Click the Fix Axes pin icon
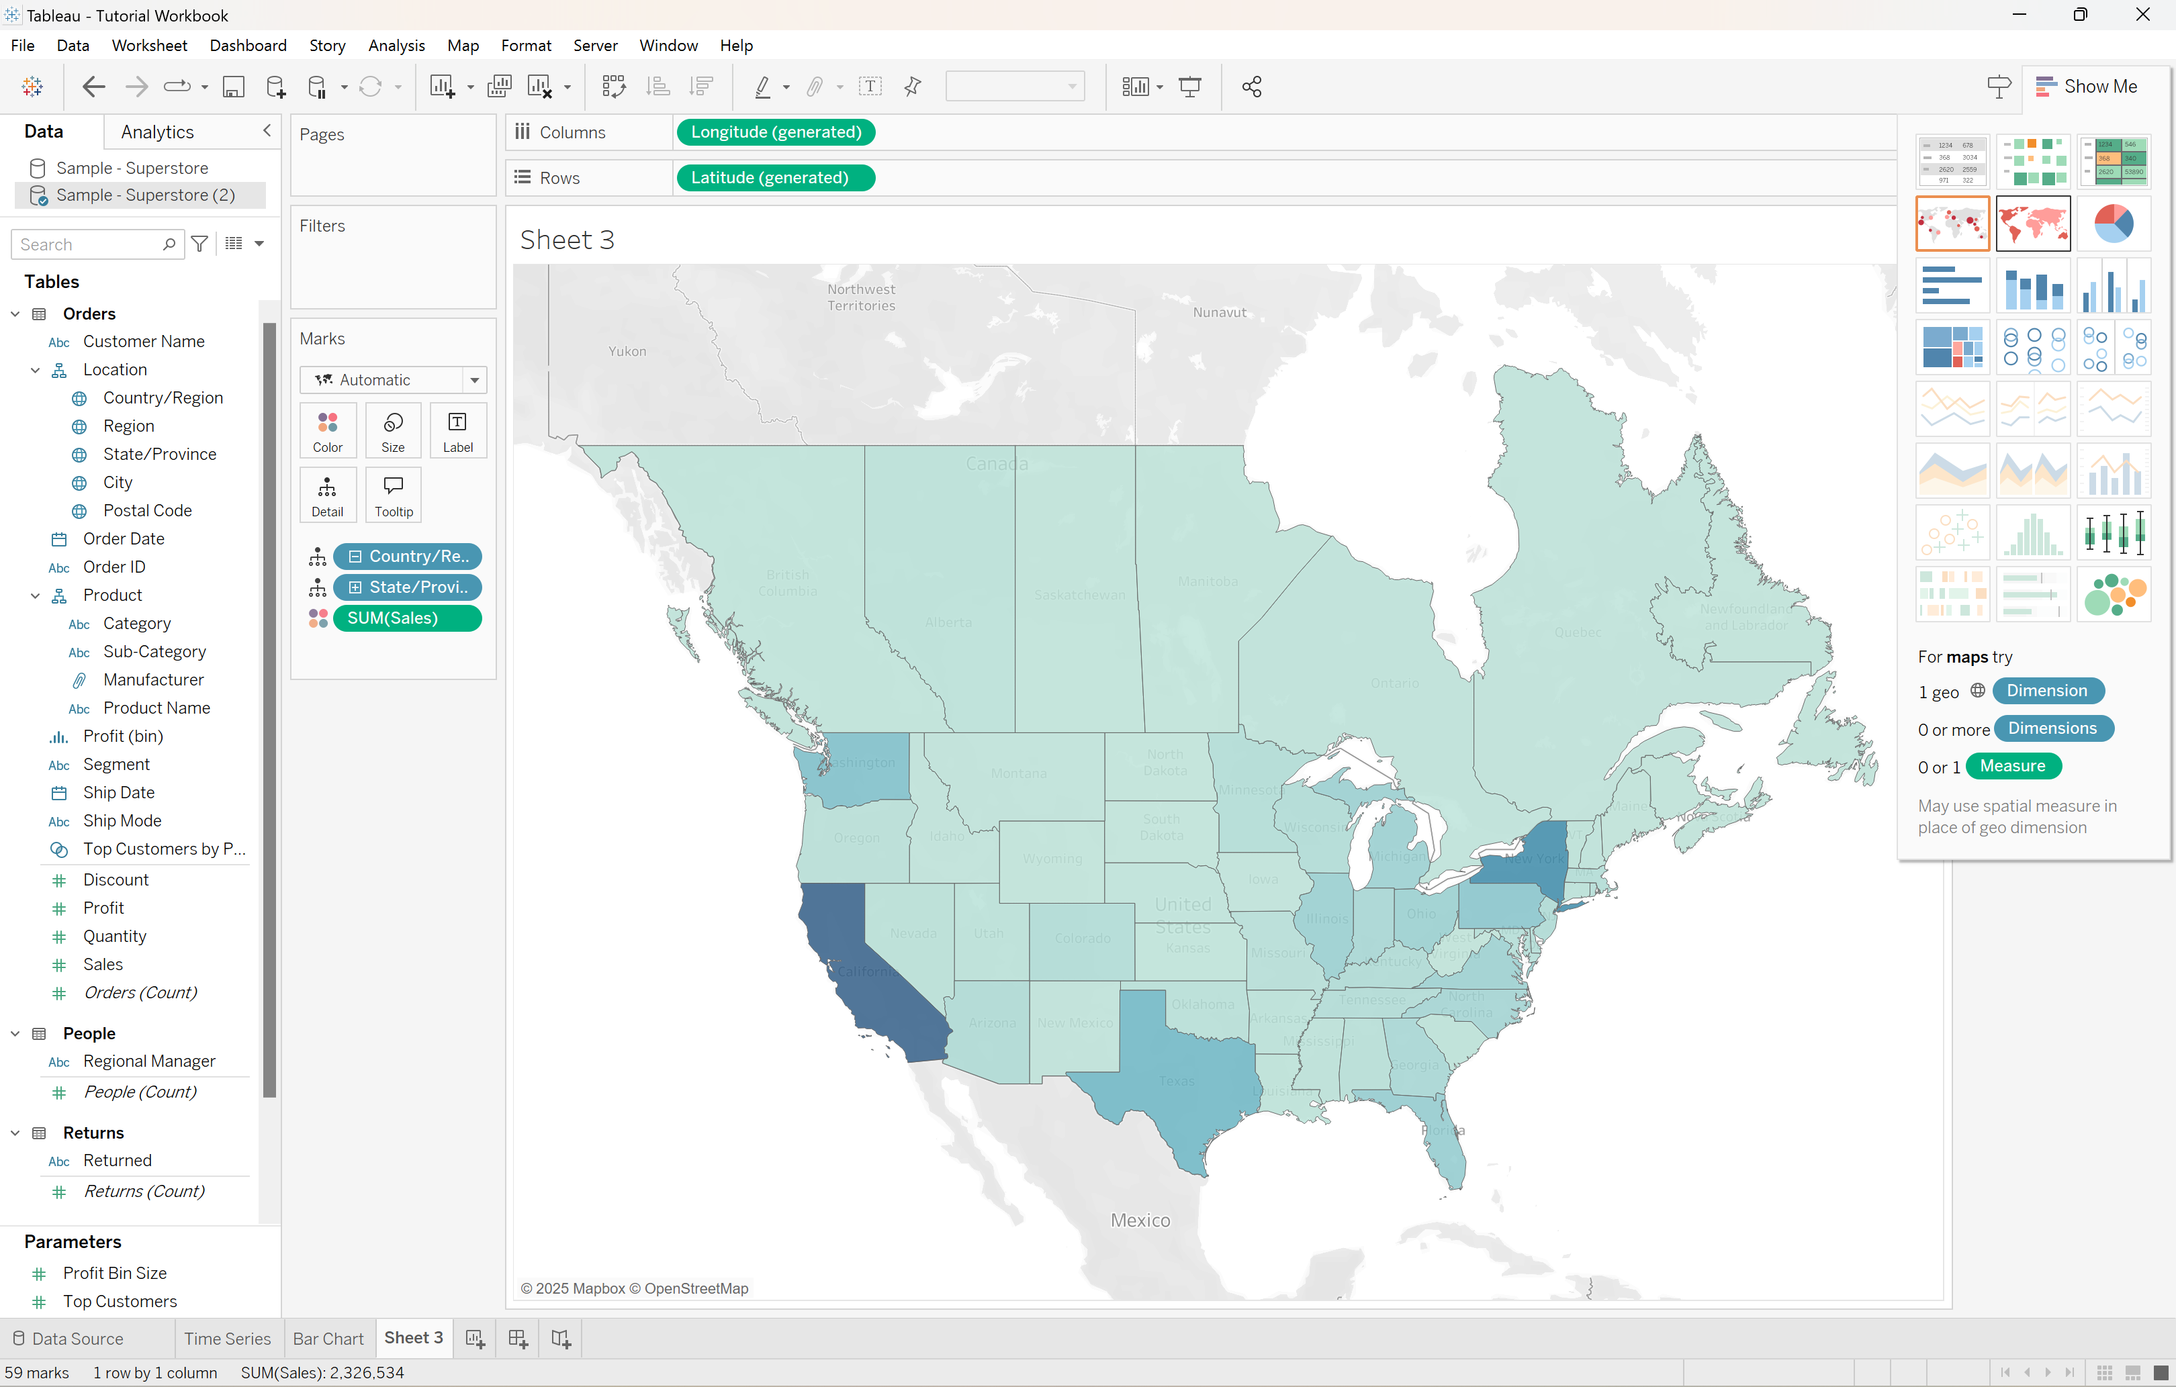Screen dimensions: 2176x1387 (x=913, y=87)
